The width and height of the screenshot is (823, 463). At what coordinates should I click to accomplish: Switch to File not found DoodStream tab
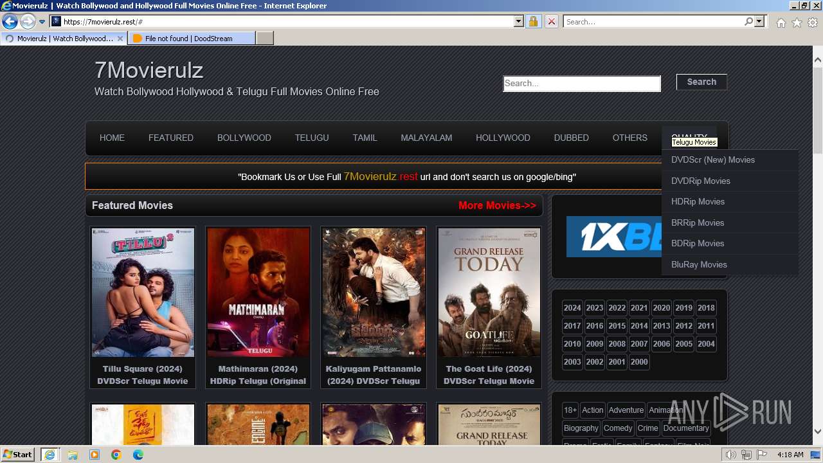191,39
